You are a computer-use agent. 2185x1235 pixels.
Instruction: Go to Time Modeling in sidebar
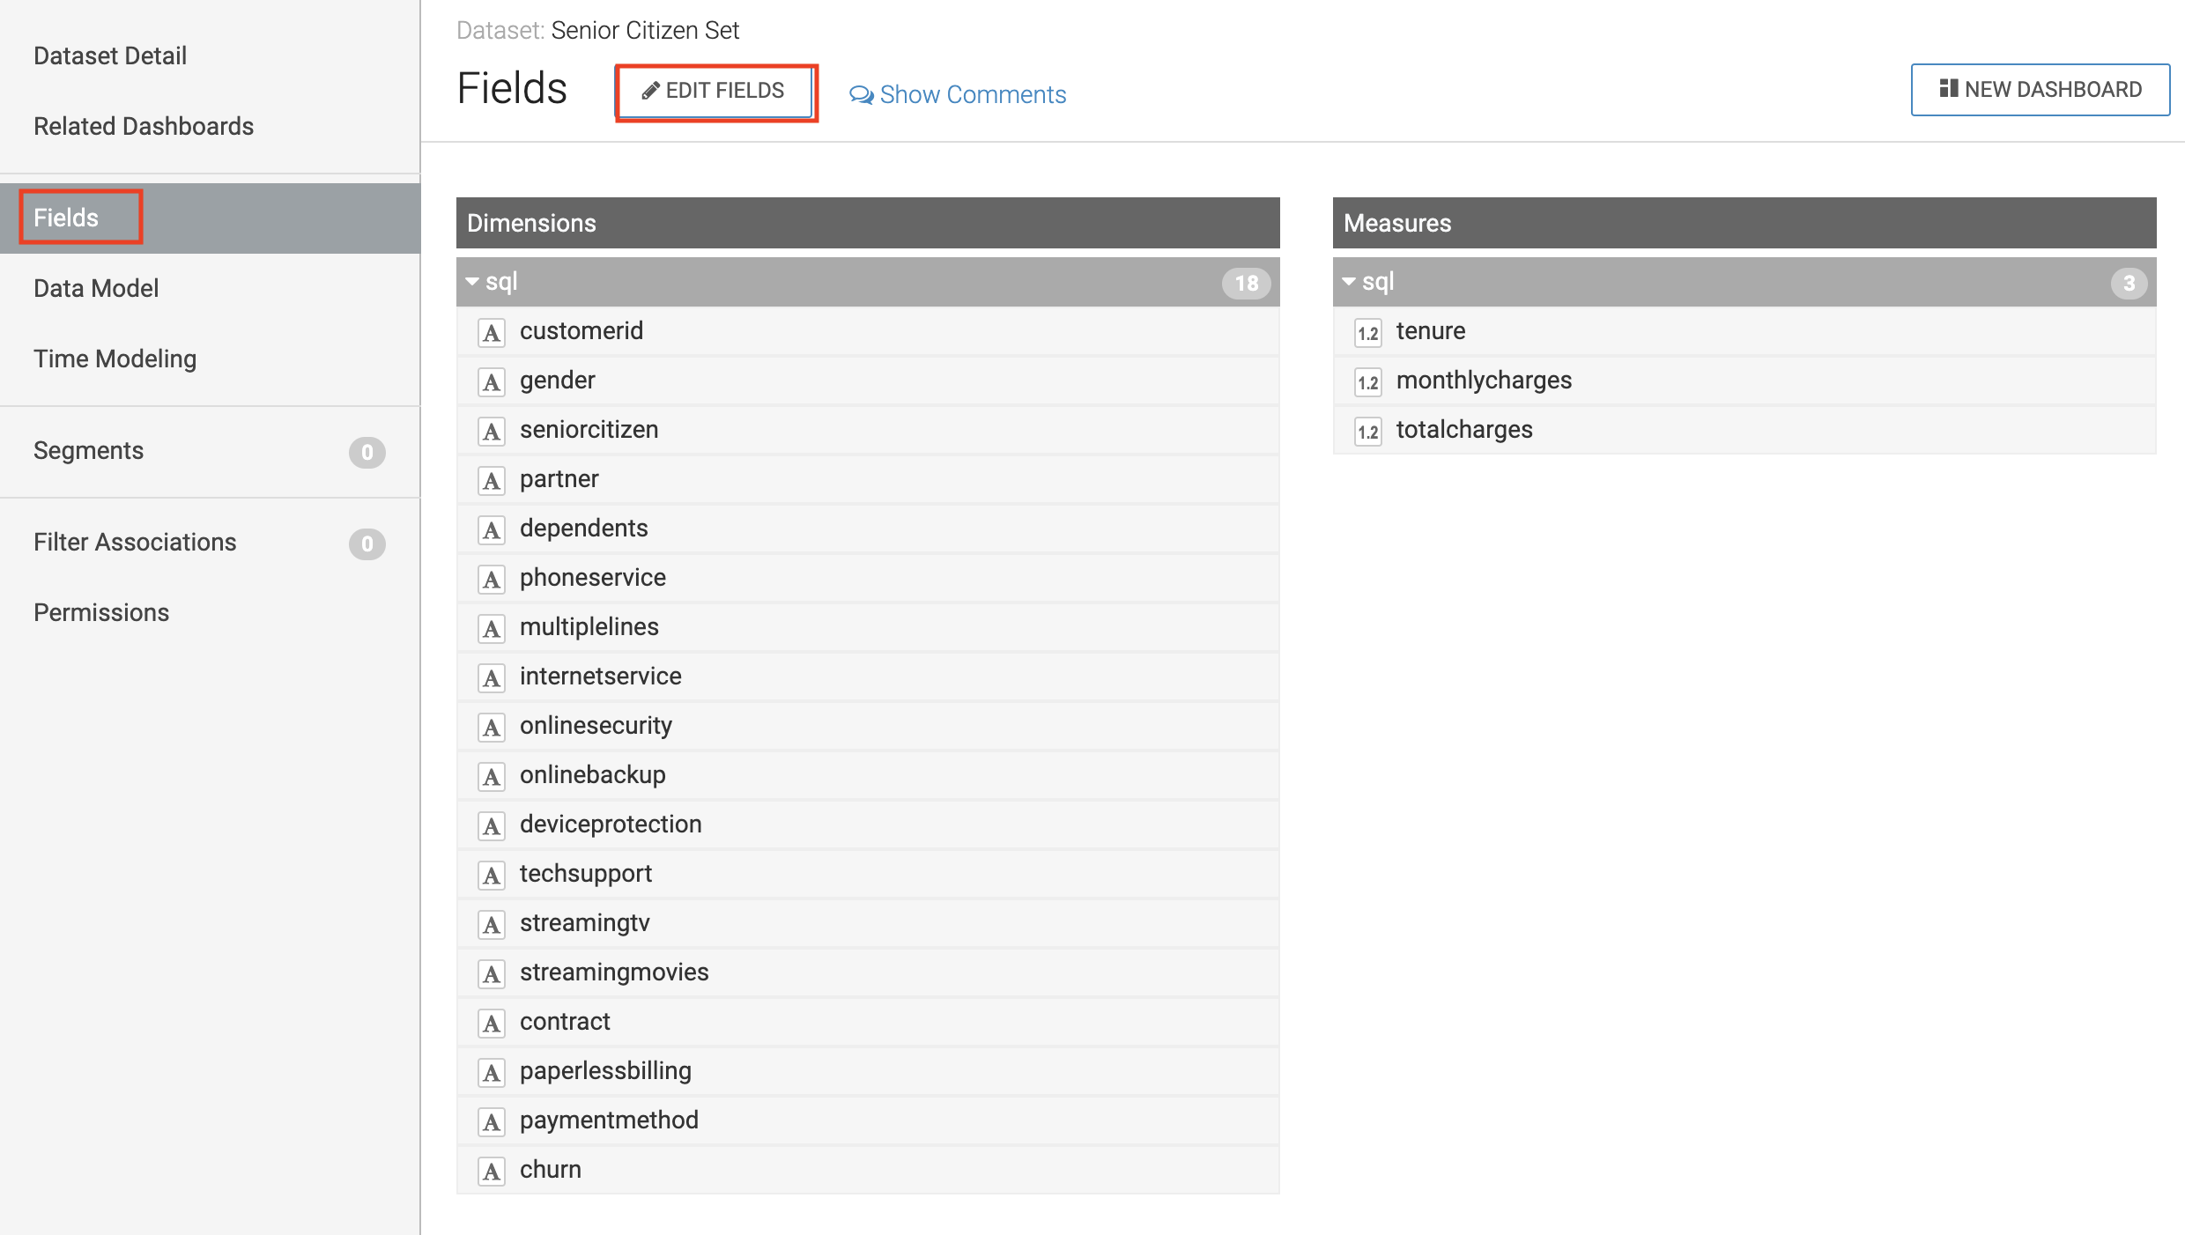(x=115, y=359)
